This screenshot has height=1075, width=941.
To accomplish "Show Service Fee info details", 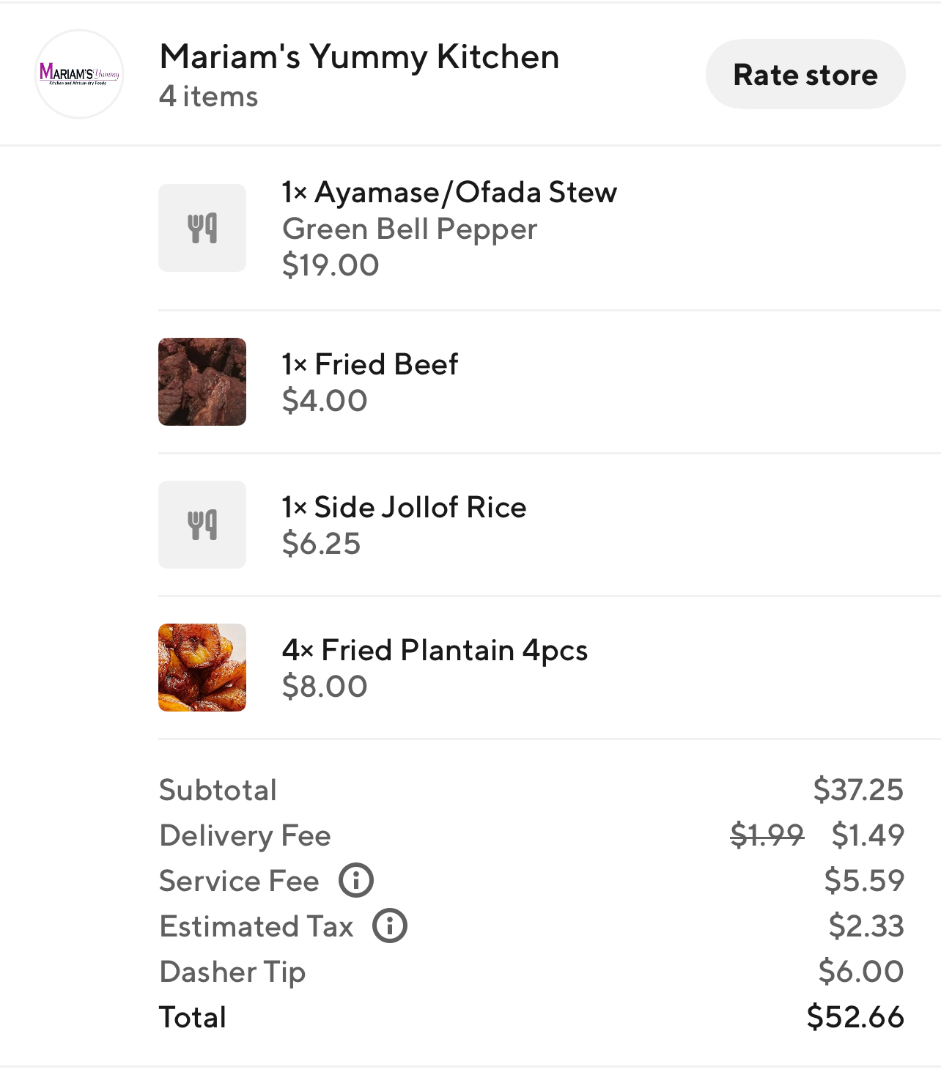I will tap(356, 880).
